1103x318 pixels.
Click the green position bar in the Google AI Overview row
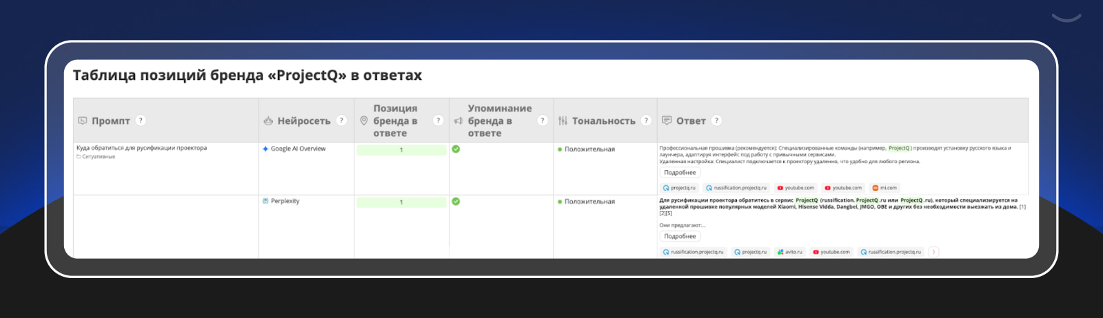(401, 150)
